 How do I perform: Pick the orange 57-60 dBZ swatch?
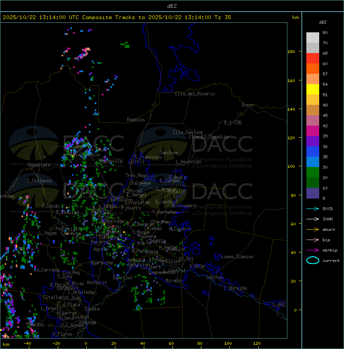pyautogui.click(x=313, y=68)
